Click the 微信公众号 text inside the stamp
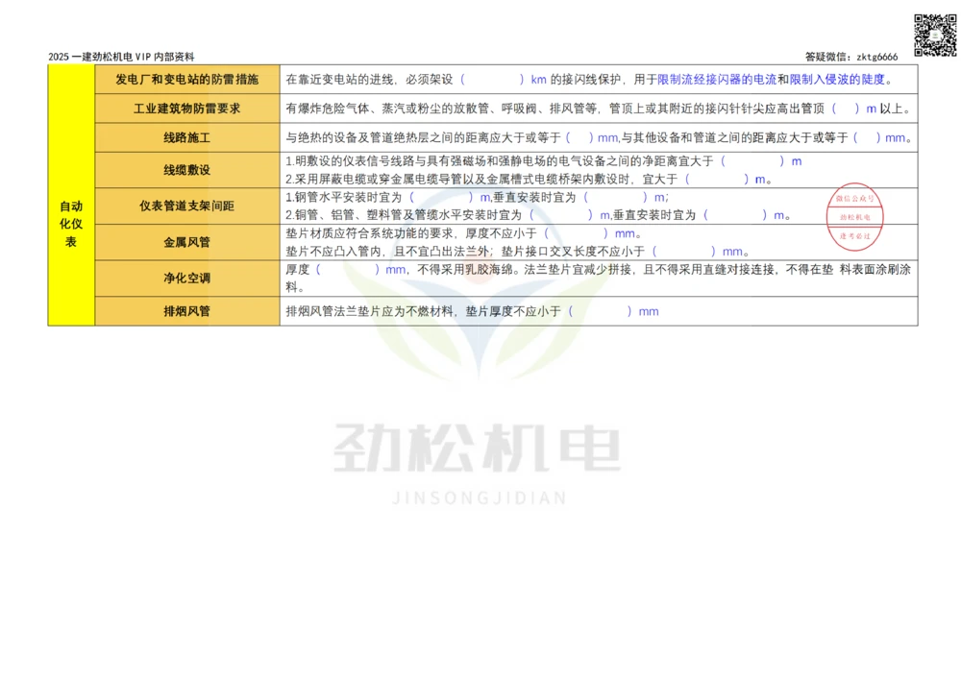Image resolution: width=961 pixels, height=679 pixels. pyautogui.click(x=853, y=199)
